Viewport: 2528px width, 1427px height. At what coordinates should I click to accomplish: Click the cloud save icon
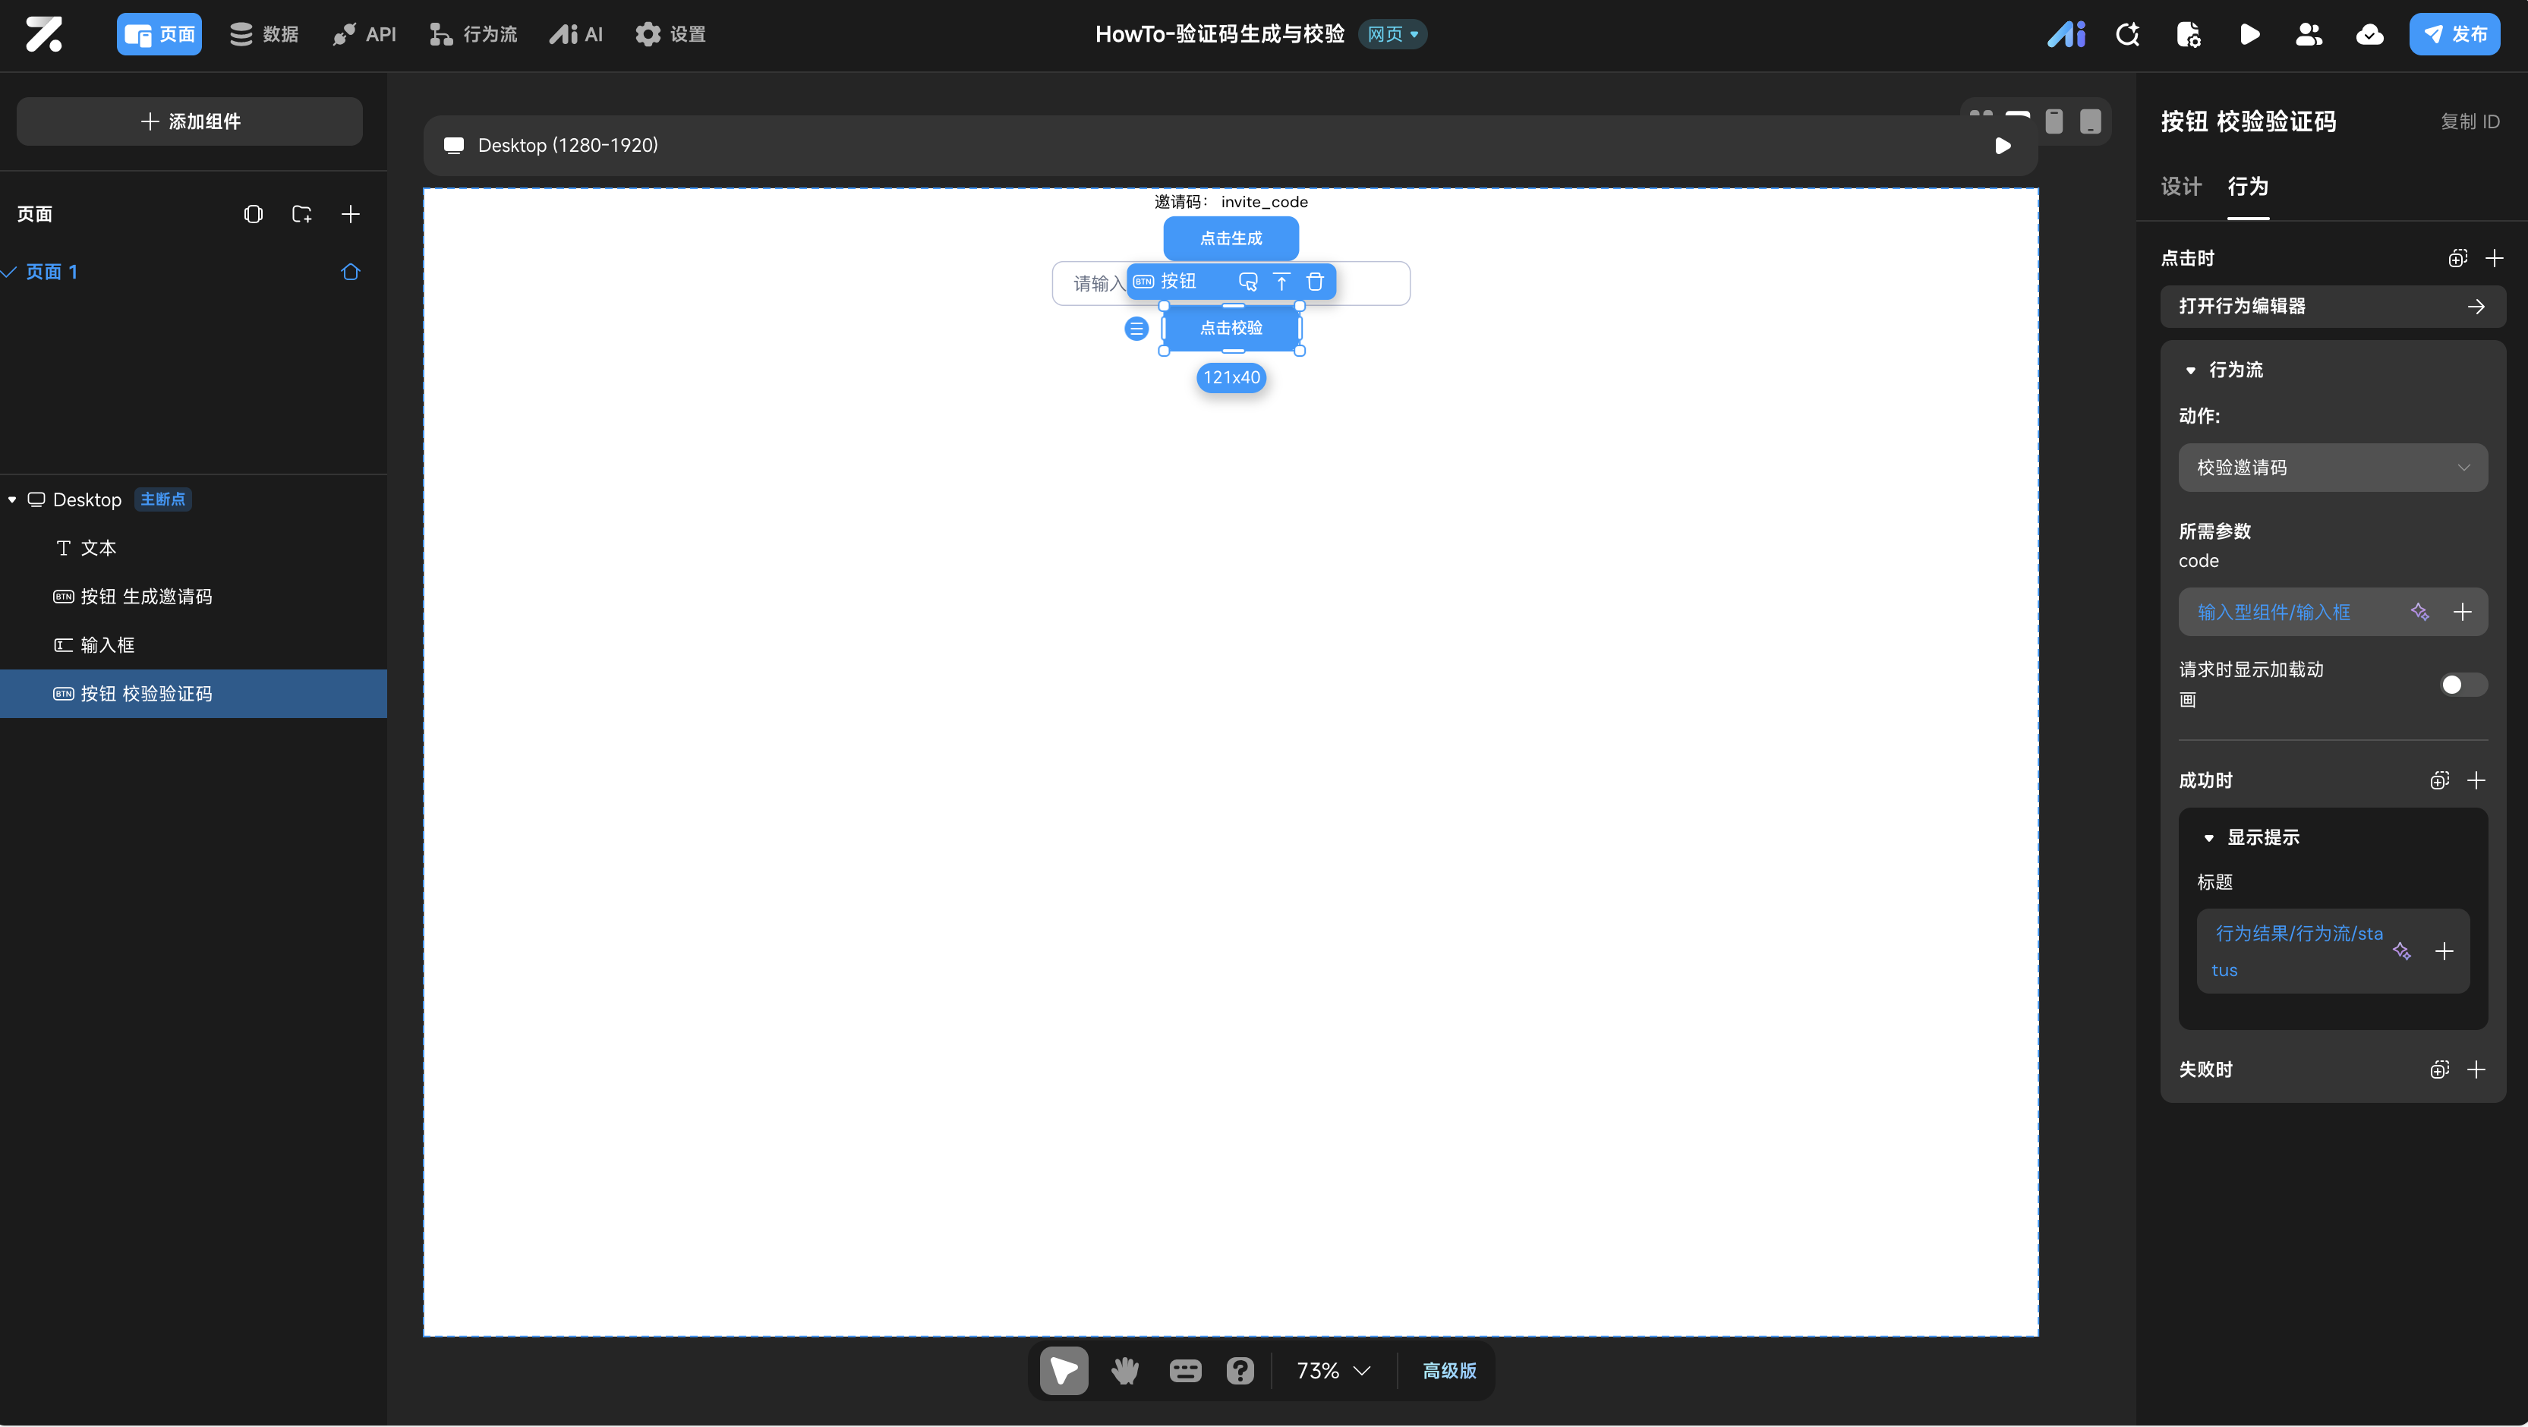pos(2369,34)
